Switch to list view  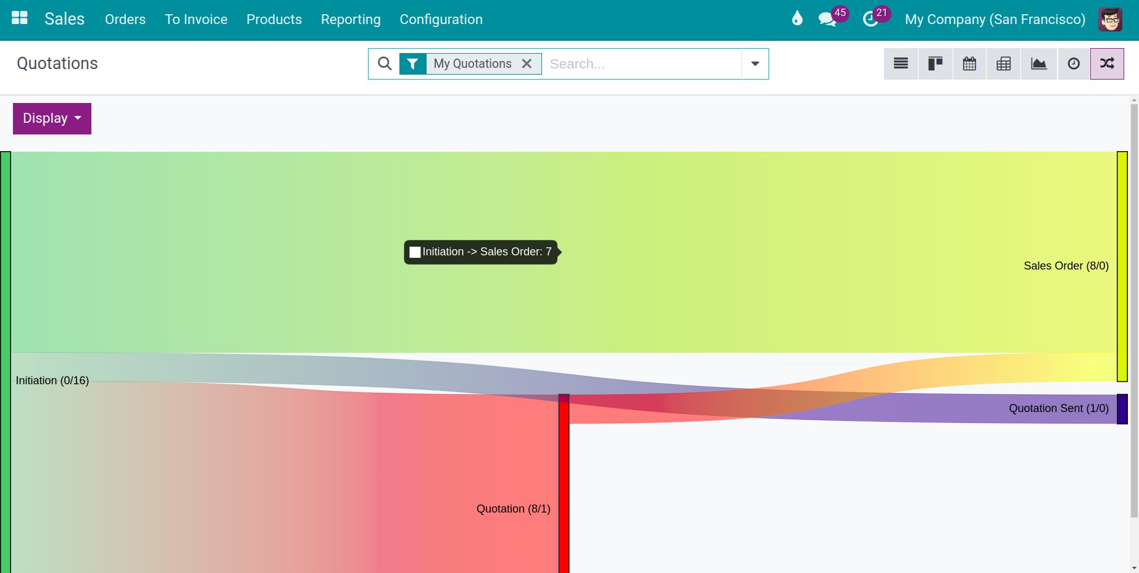click(901, 64)
